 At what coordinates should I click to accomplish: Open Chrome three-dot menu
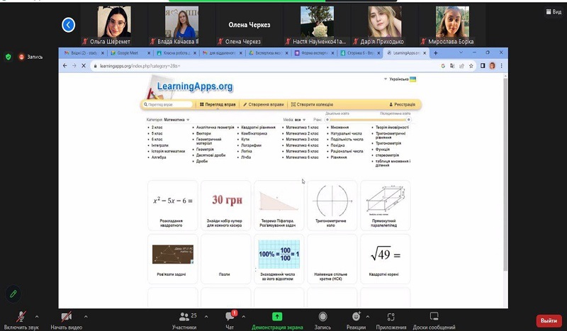[x=502, y=66]
